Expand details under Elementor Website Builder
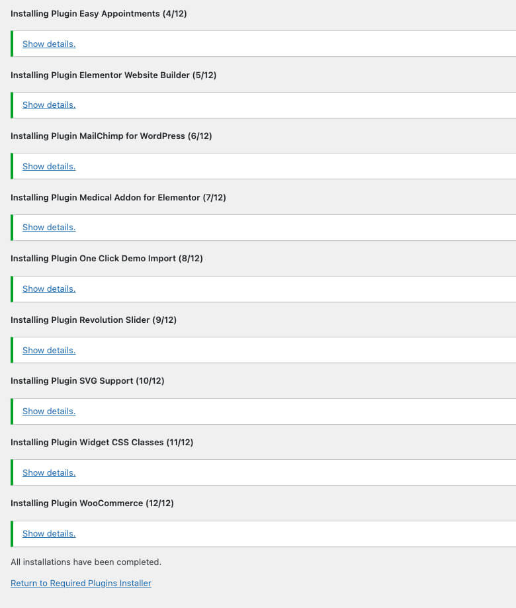The width and height of the screenshot is (516, 608). (x=49, y=105)
